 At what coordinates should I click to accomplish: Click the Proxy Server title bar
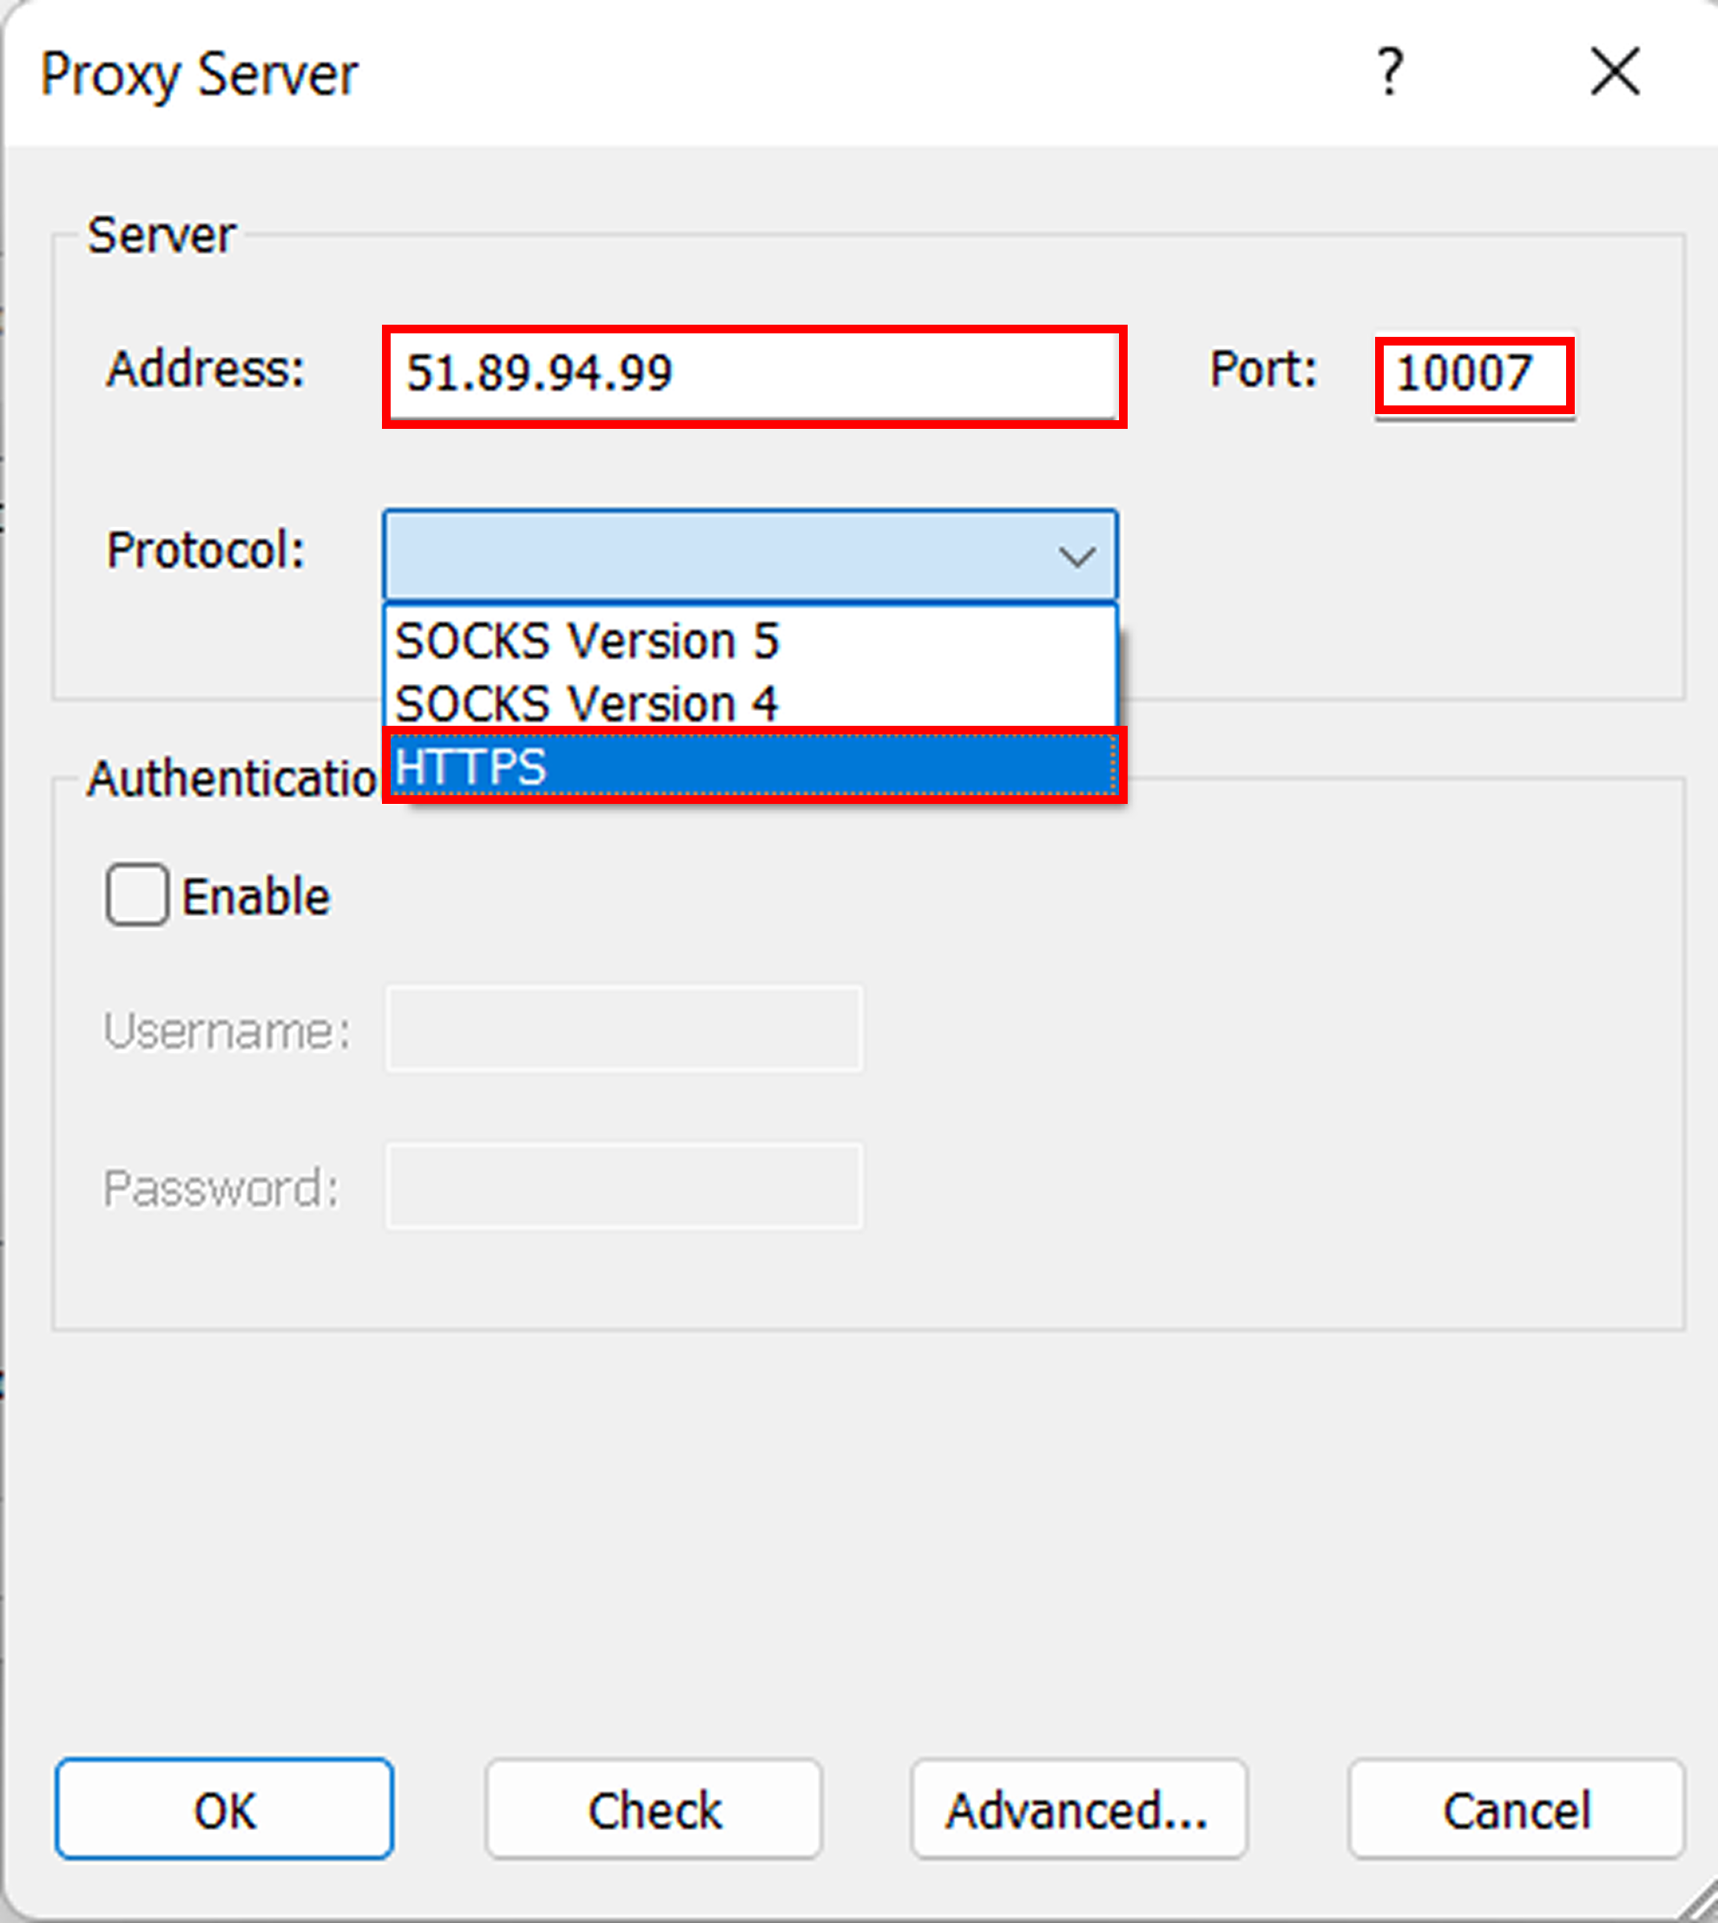coord(201,74)
